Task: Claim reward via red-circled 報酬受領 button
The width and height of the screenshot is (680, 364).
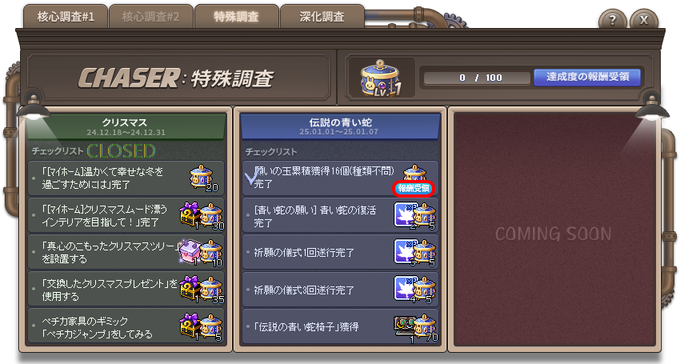Action: [x=414, y=188]
